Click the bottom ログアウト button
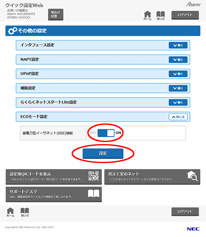The image size is (206, 237). point(185,211)
